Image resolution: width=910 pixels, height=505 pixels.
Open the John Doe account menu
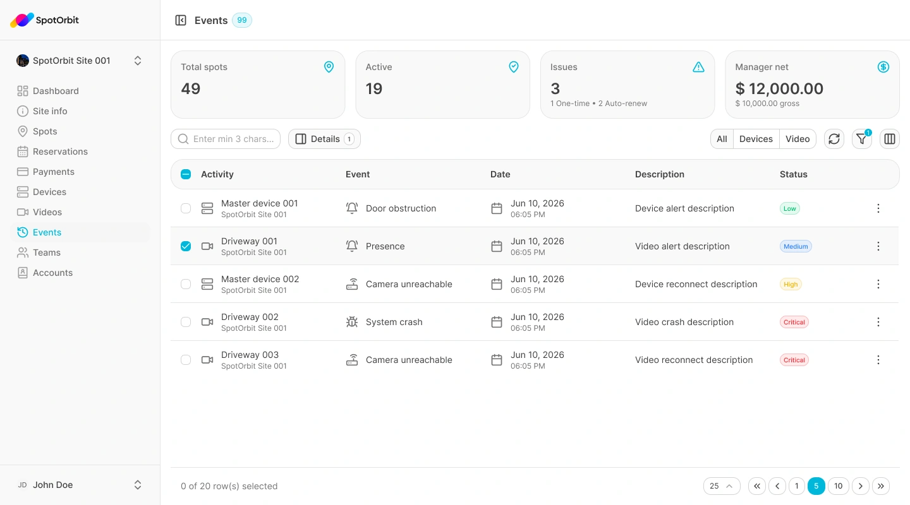pos(80,485)
